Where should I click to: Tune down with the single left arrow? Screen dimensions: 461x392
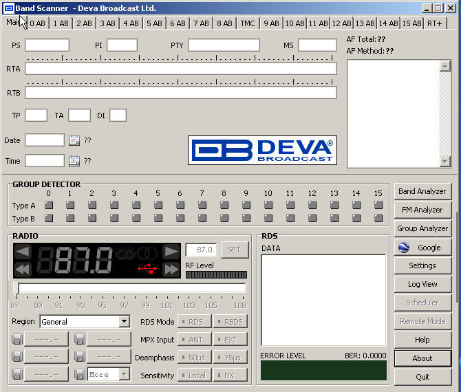(22, 252)
